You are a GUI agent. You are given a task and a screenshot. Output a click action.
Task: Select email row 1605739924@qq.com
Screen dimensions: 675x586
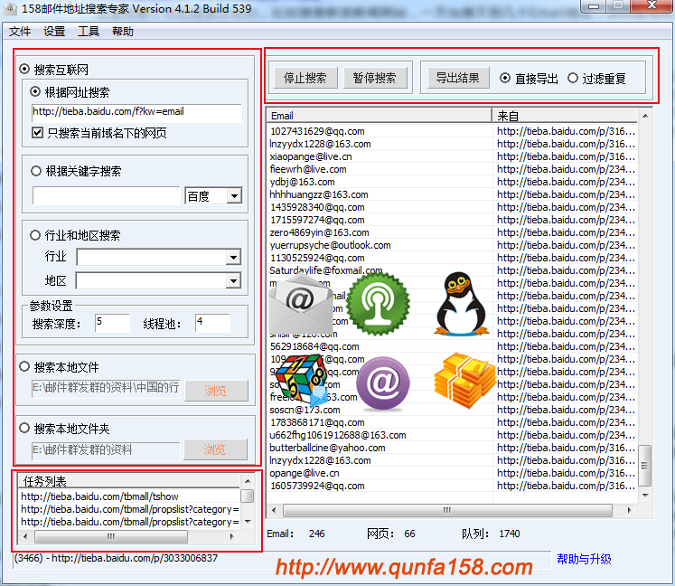click(x=380, y=486)
